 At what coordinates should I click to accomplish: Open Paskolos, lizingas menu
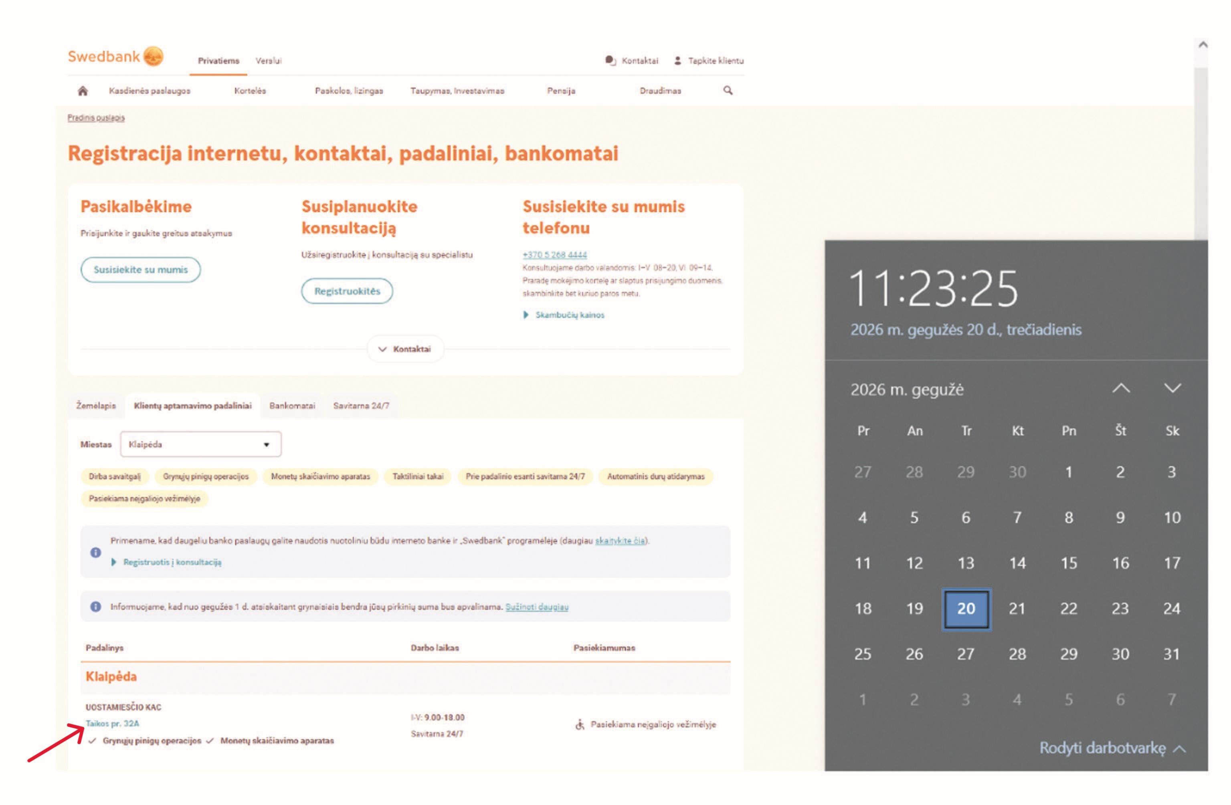pos(349,91)
